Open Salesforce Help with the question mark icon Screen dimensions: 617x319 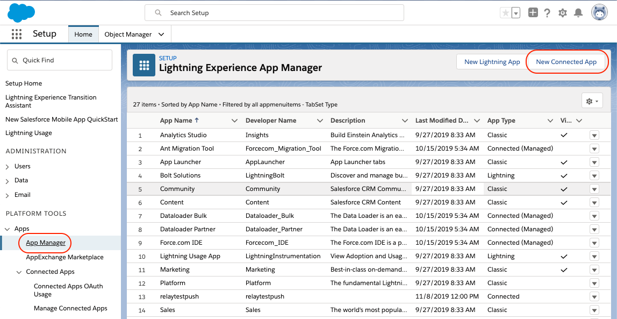pyautogui.click(x=547, y=12)
